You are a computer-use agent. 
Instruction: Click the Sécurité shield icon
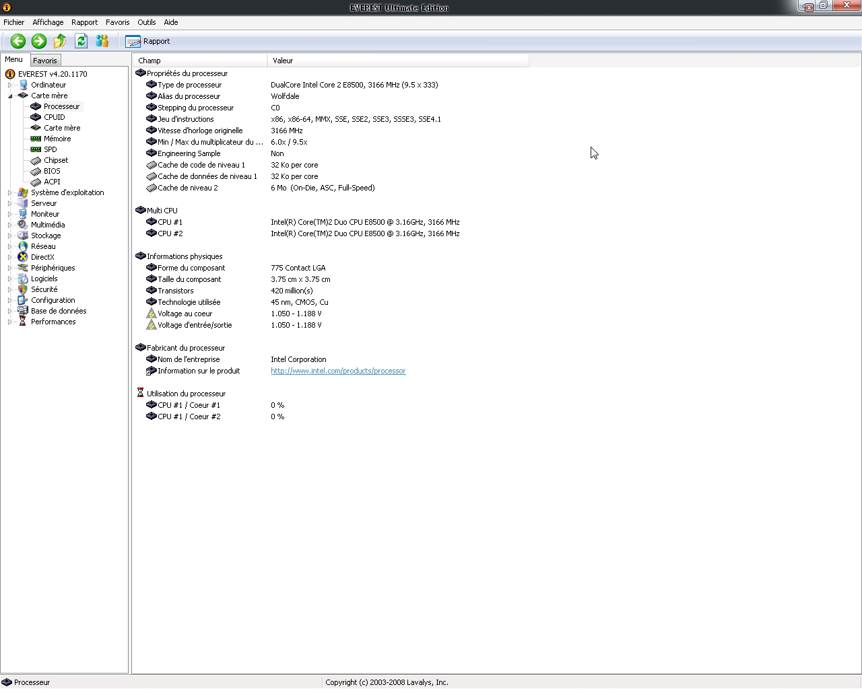[23, 289]
